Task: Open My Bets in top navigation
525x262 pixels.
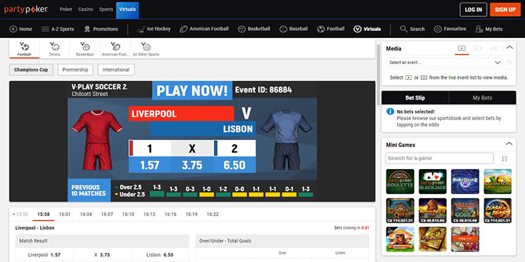Action: pos(489,29)
